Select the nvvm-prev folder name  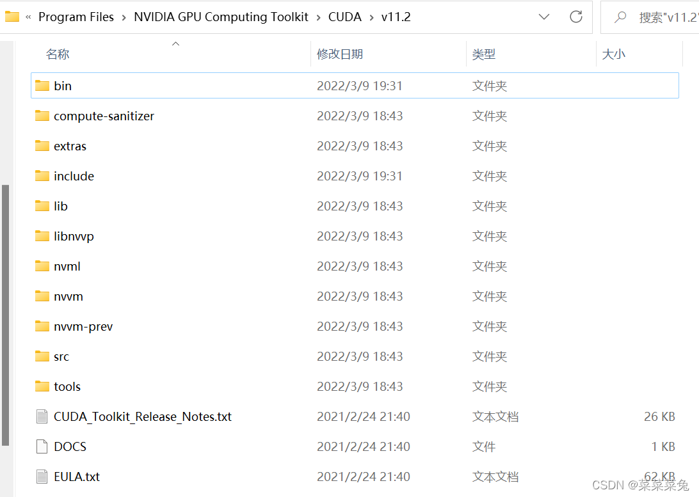[x=83, y=326]
